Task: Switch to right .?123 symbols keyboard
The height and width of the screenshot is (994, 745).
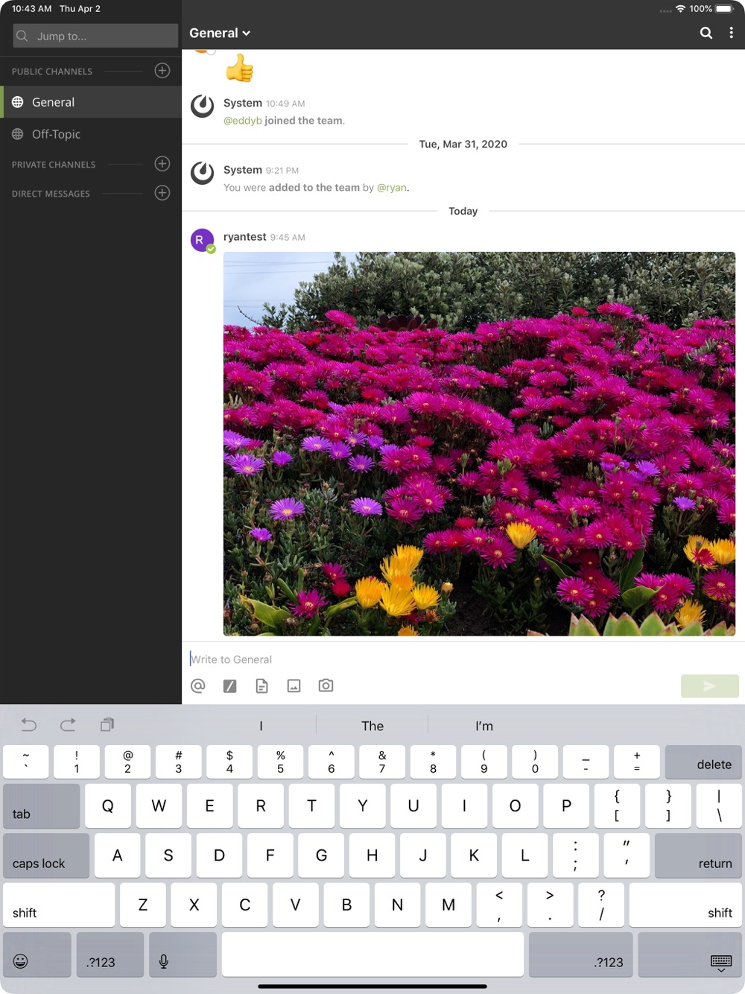Action: (581, 955)
